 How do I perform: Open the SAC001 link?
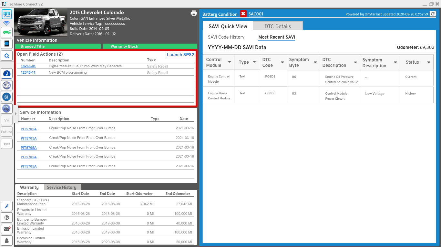point(256,14)
